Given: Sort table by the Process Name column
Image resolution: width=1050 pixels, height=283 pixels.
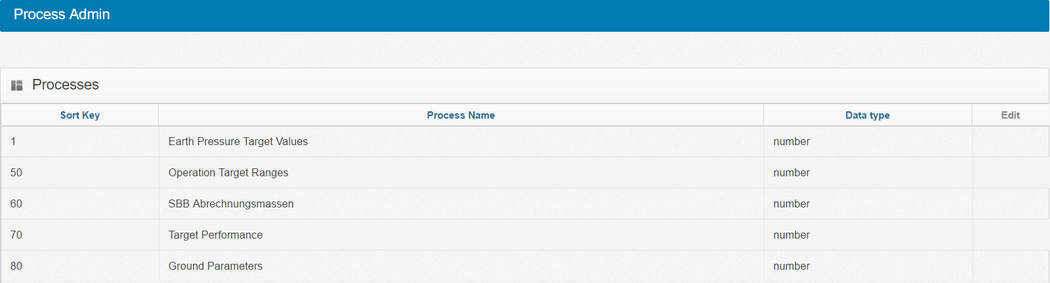Looking at the screenshot, I should (460, 115).
